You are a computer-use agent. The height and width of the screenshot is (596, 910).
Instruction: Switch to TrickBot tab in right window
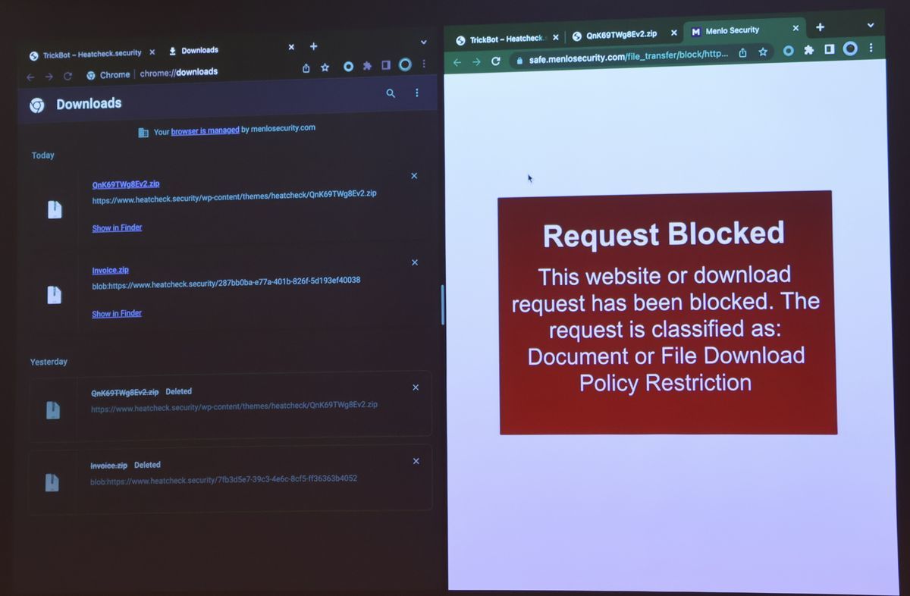(500, 39)
